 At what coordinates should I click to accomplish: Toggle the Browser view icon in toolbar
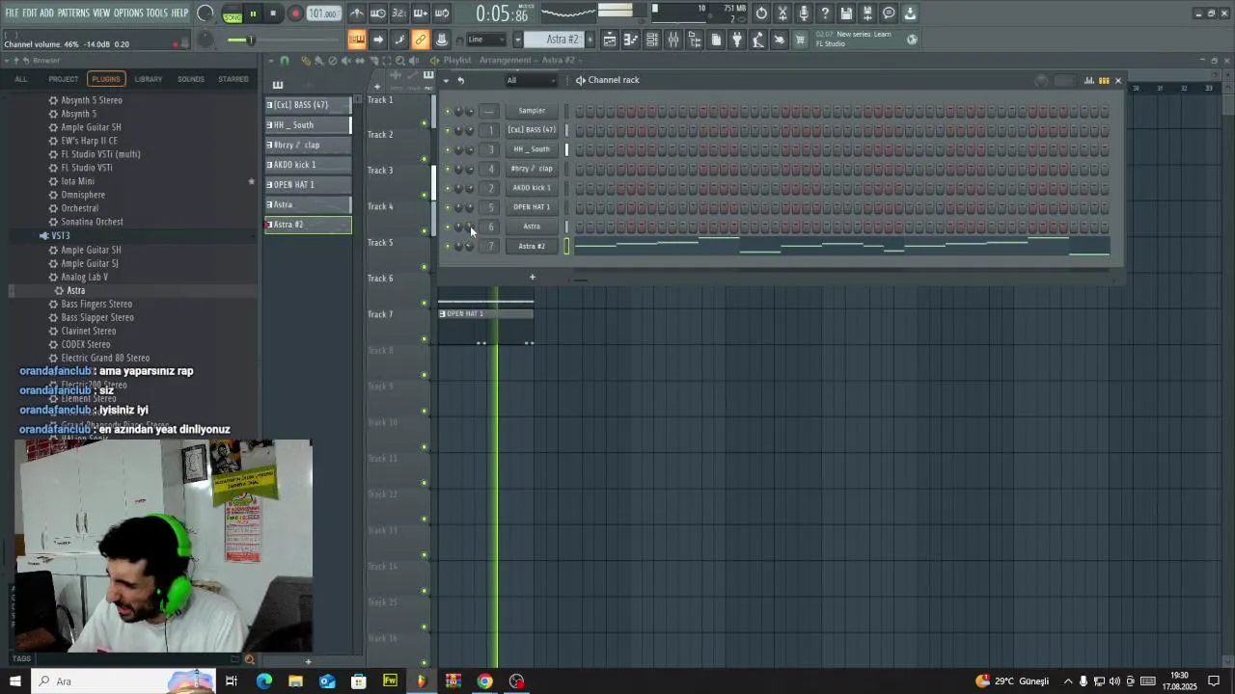[x=695, y=40]
